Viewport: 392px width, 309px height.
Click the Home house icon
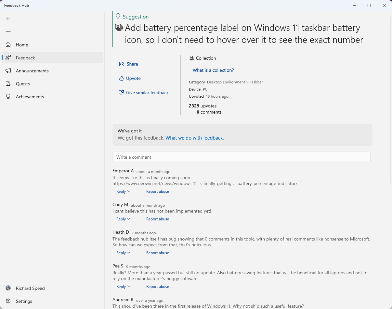[x=8, y=45]
